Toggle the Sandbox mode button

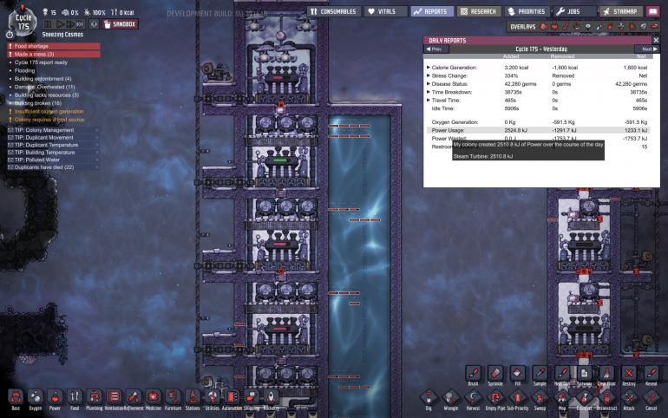coord(120,24)
